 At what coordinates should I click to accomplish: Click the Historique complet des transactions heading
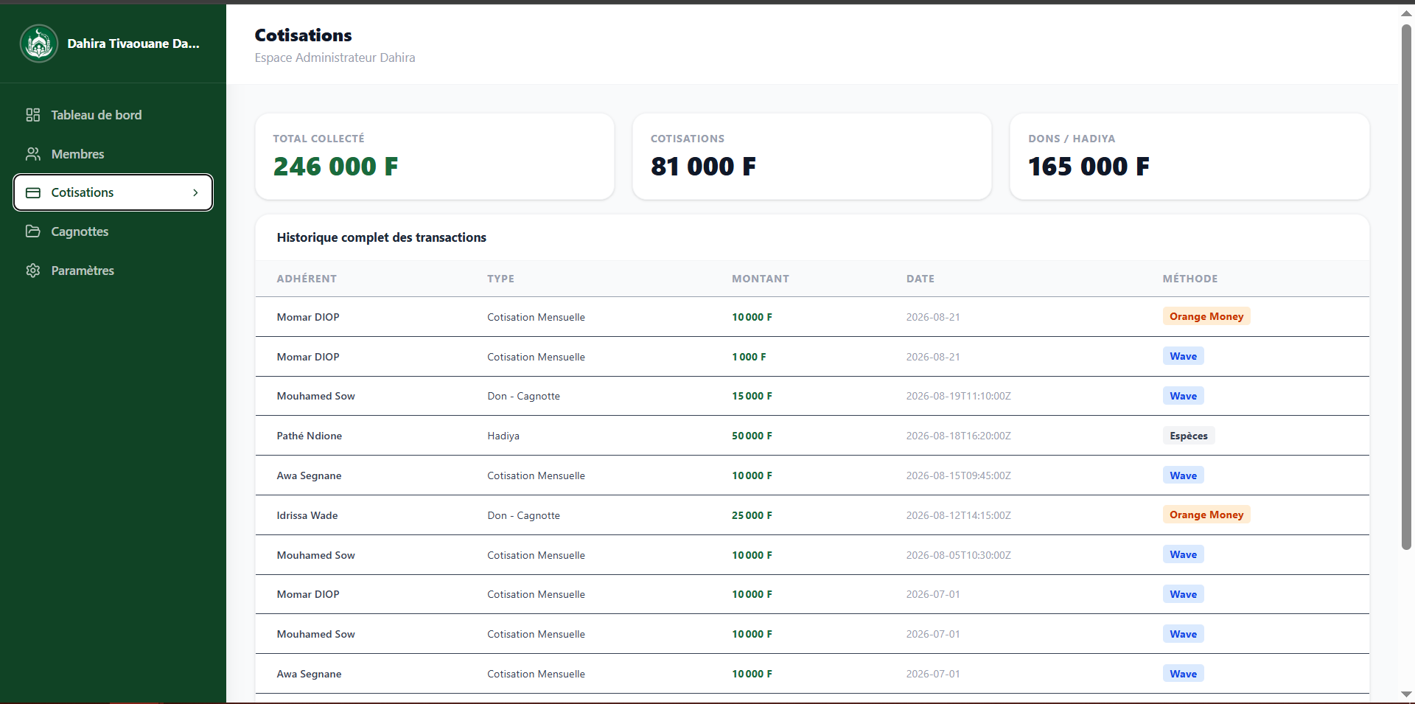pos(382,237)
